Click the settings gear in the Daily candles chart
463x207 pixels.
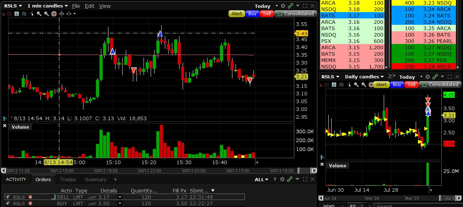point(427,77)
